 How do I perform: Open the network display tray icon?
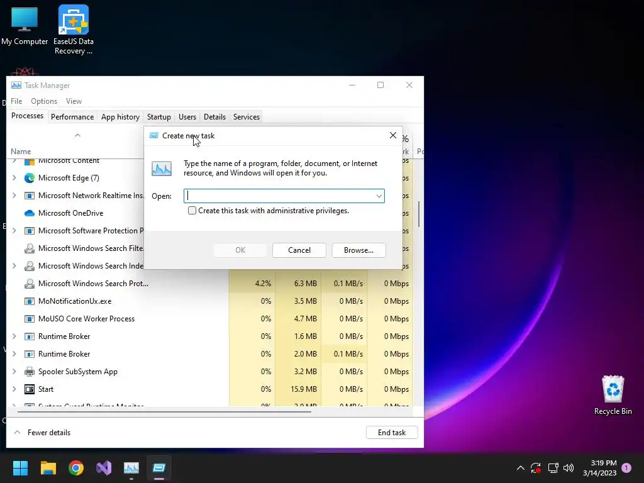pos(553,468)
